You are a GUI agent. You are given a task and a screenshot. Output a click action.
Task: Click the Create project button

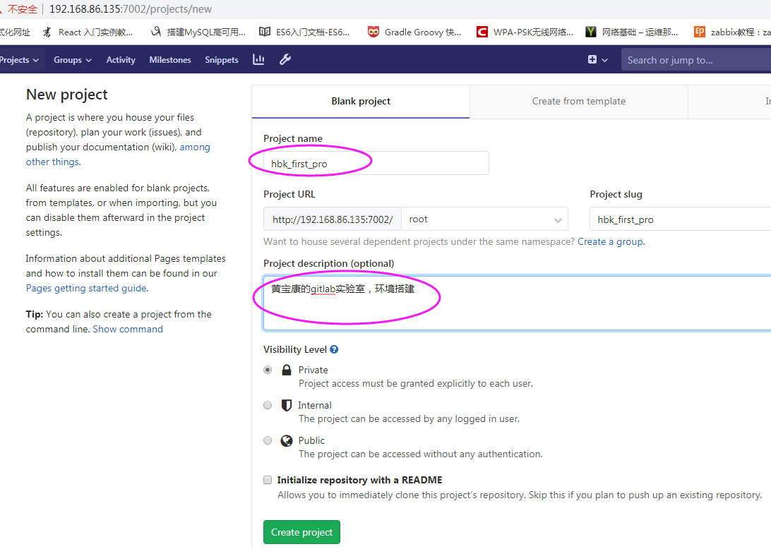click(301, 532)
